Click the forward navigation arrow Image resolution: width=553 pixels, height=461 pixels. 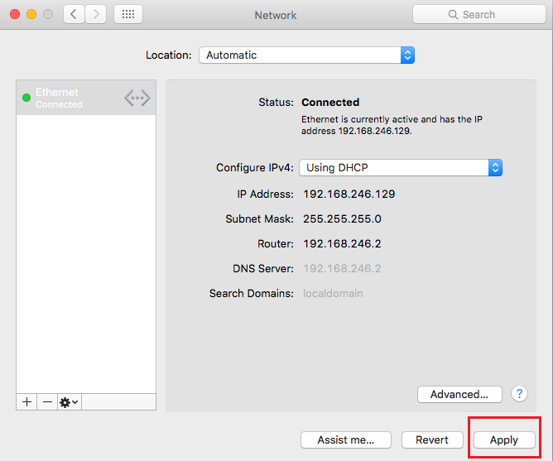tap(96, 14)
